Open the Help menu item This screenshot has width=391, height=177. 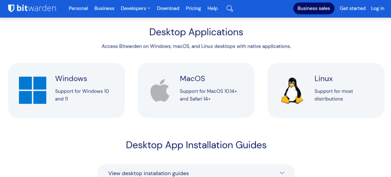click(212, 8)
